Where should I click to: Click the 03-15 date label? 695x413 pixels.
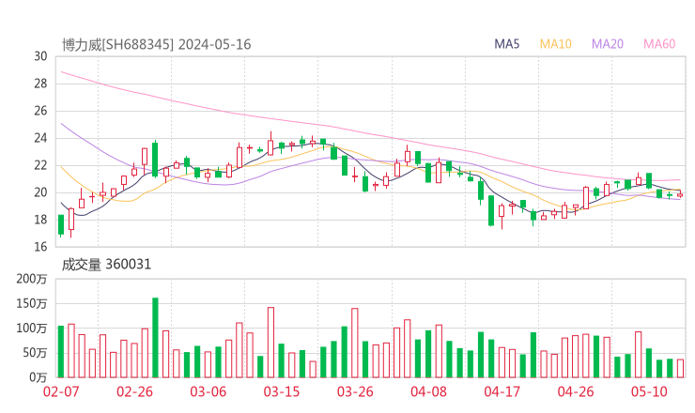tap(282, 391)
